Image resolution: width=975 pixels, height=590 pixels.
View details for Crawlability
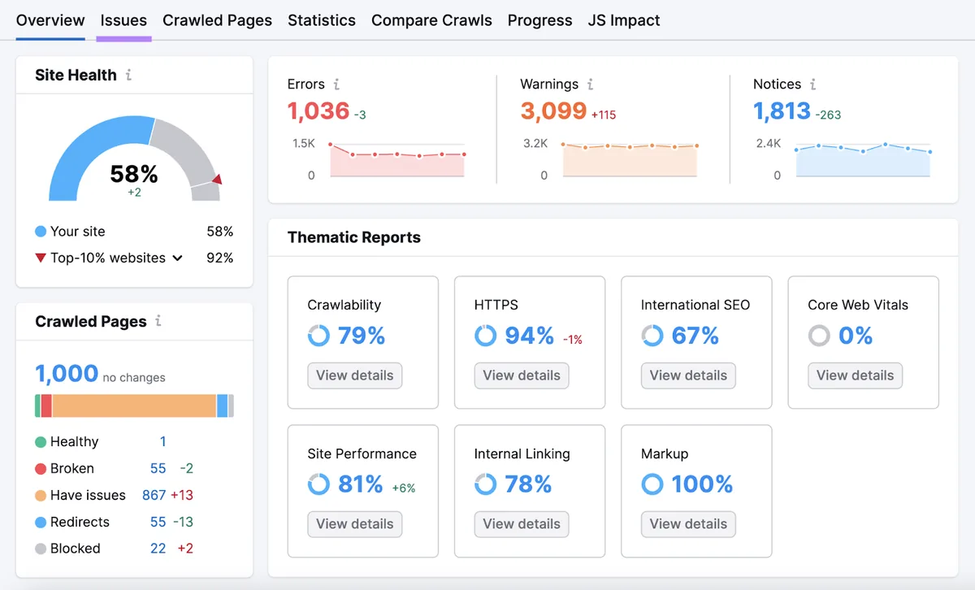[355, 375]
